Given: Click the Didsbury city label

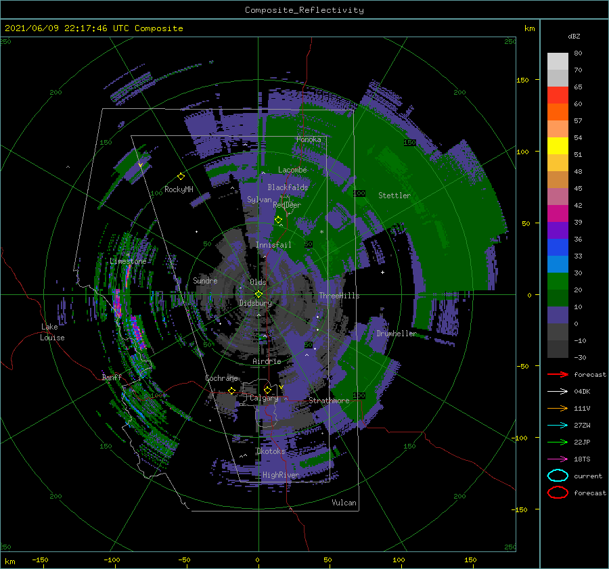Looking at the screenshot, I should click(255, 303).
